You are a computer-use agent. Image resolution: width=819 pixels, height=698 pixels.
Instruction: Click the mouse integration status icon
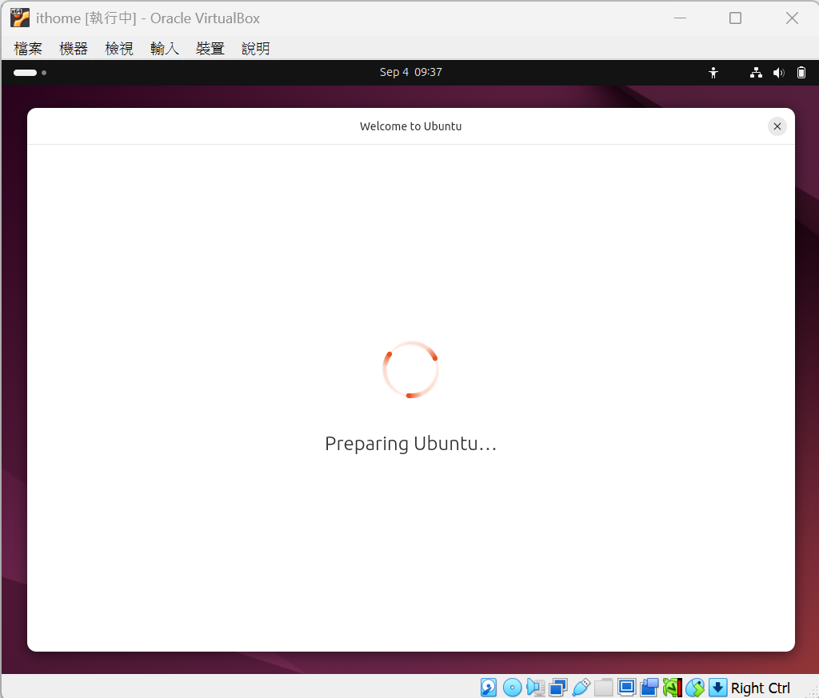point(695,687)
